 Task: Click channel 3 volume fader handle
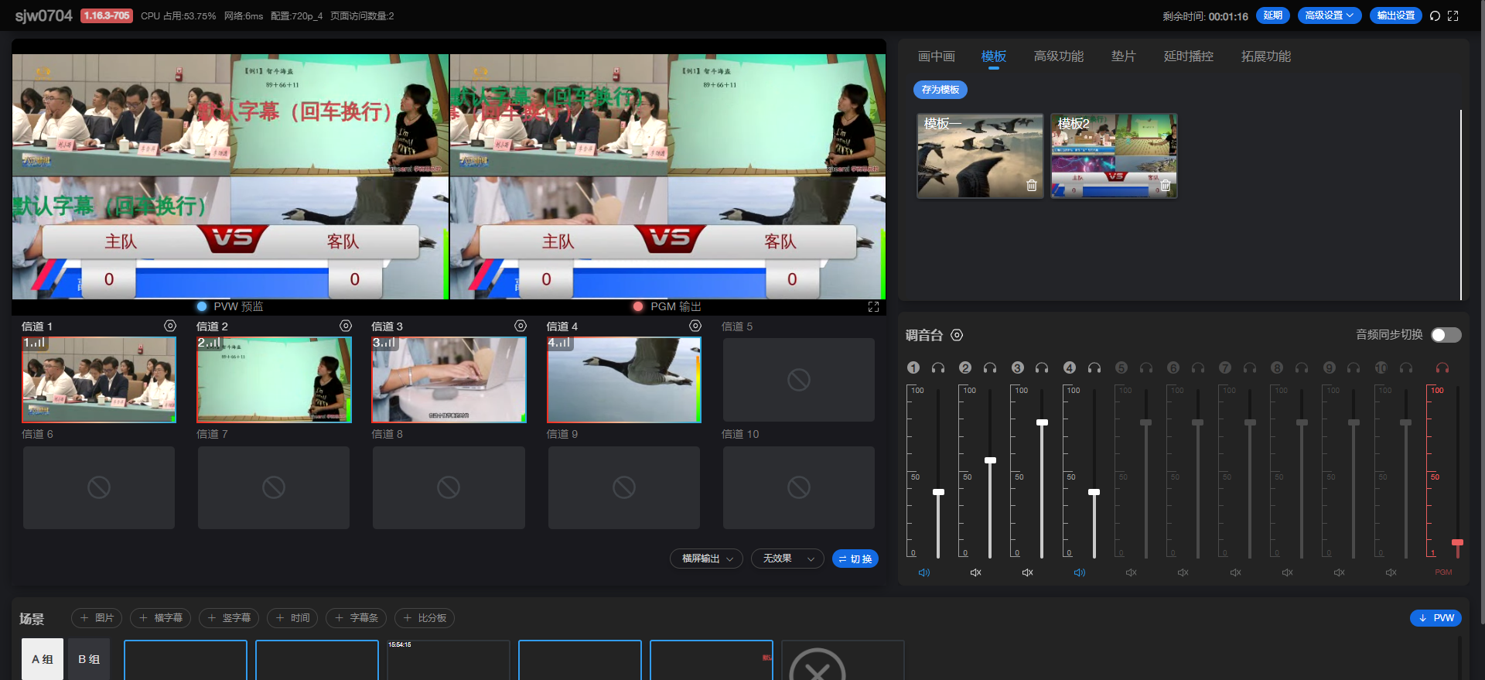point(1042,422)
